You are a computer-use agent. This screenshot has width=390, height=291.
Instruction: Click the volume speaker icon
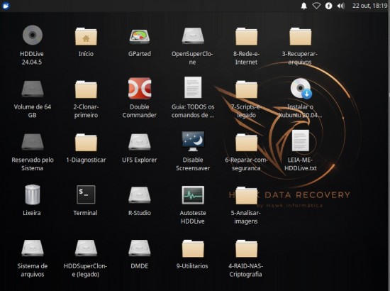(341, 6)
